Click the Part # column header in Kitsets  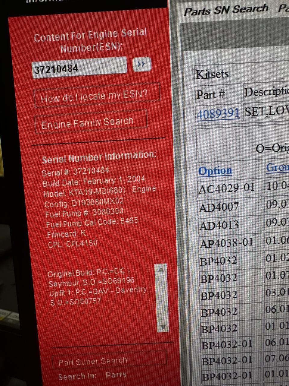tap(211, 94)
